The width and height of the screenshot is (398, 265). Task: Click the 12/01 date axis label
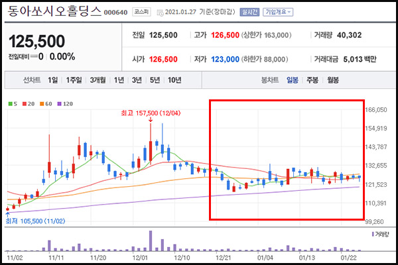[140, 258]
